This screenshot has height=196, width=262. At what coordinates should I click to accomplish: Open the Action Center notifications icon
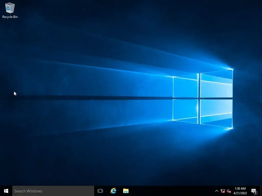click(x=254, y=191)
